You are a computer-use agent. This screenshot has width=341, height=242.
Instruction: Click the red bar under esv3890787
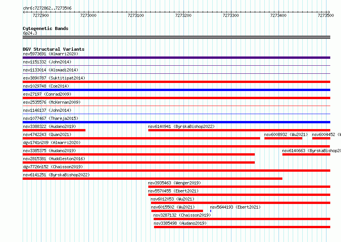tap(176, 82)
